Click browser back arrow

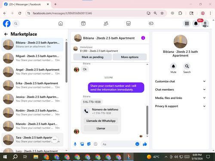click(x=5, y=13)
